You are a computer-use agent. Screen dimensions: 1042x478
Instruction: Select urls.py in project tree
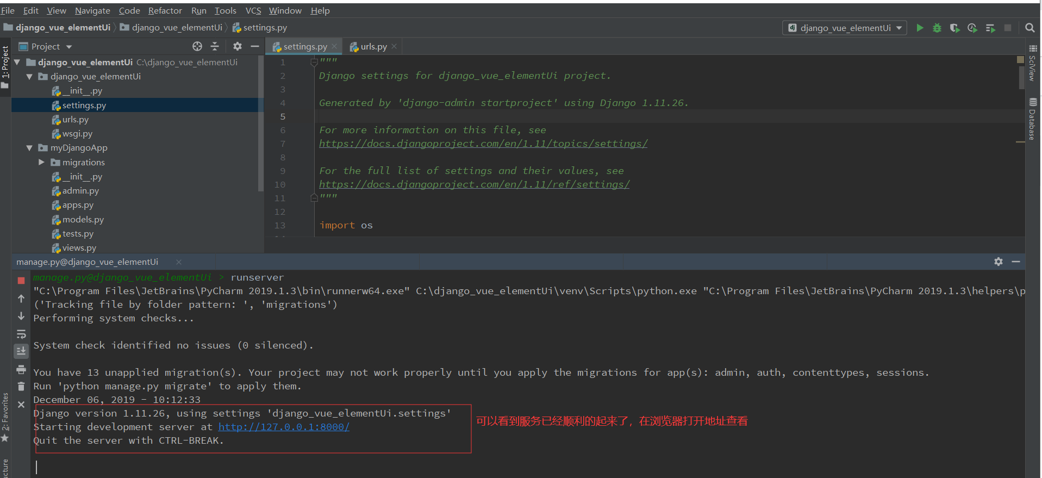pos(75,120)
